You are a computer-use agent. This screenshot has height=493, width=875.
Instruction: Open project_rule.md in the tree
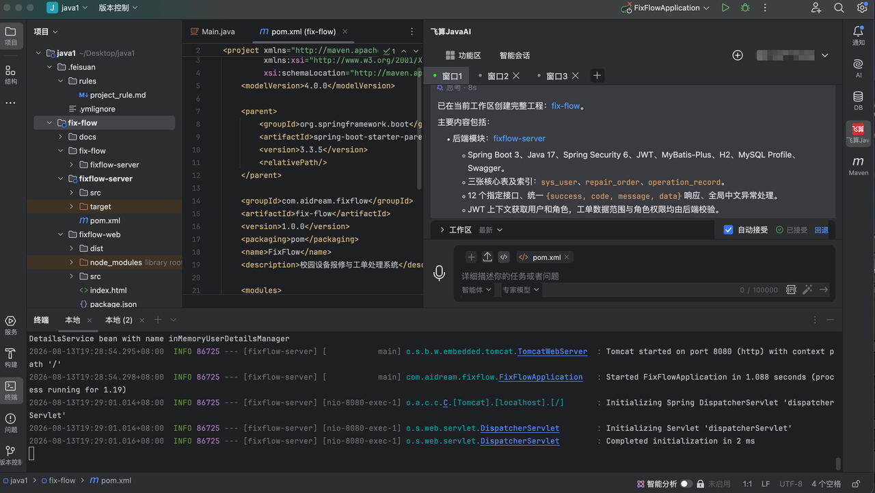tap(112, 95)
